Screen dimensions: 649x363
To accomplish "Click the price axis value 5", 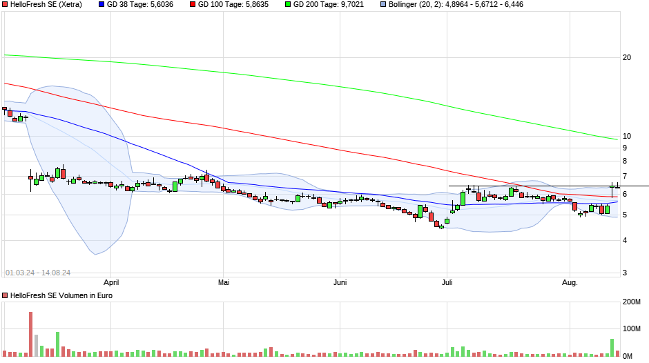I will [625, 215].
